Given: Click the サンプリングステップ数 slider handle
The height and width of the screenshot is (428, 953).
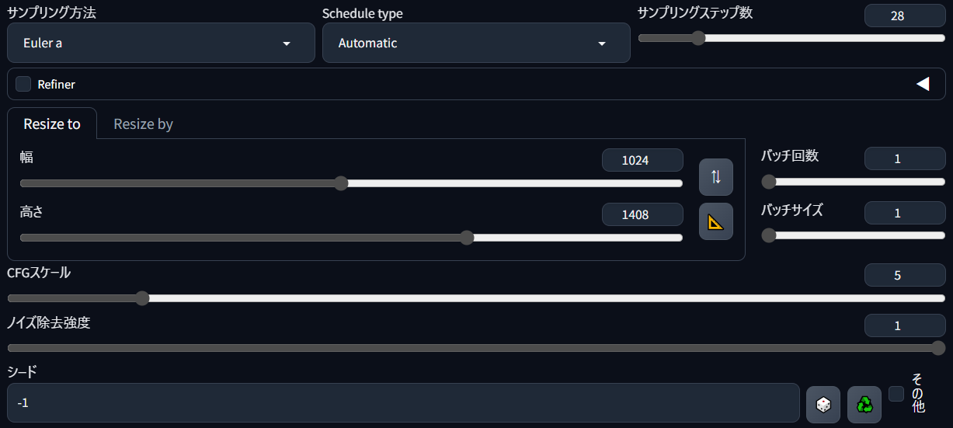Looking at the screenshot, I should (x=697, y=37).
